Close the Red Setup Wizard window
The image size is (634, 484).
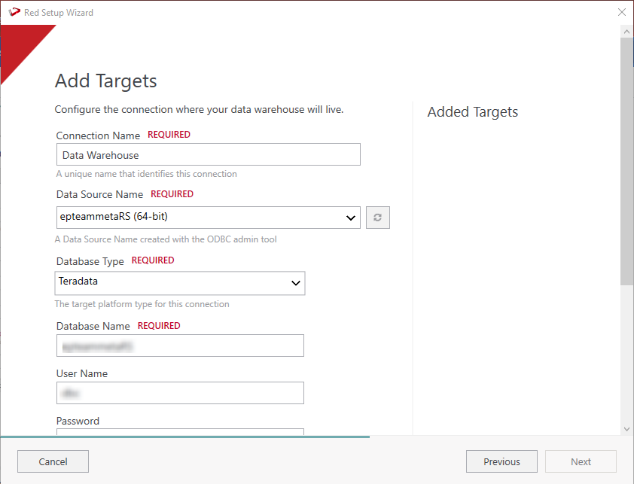tap(621, 12)
